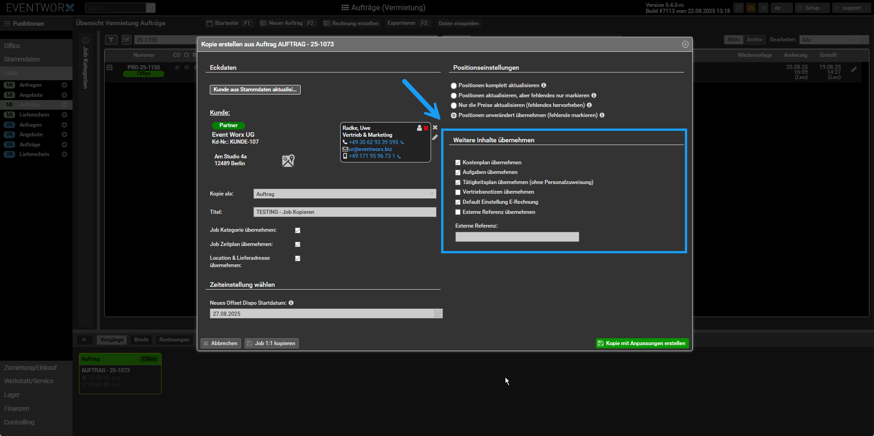Switch to the Briefe tab

[x=141, y=340]
